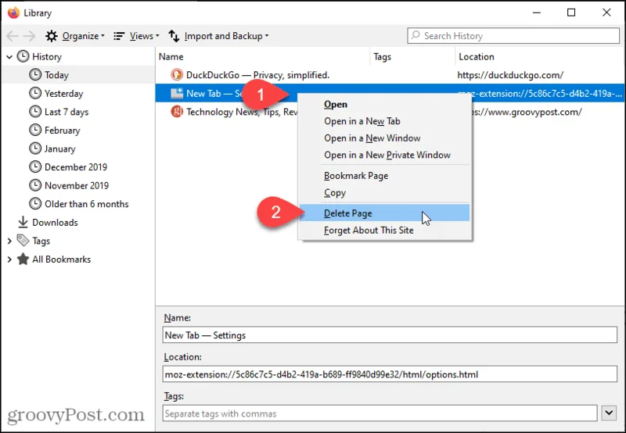Screen dimensions: 626x433
Task: Expand the All Bookmarks tree node
Action: point(9,259)
